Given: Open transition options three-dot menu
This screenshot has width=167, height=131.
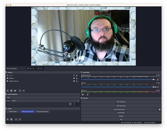Looking at the screenshot, I should [78, 104].
